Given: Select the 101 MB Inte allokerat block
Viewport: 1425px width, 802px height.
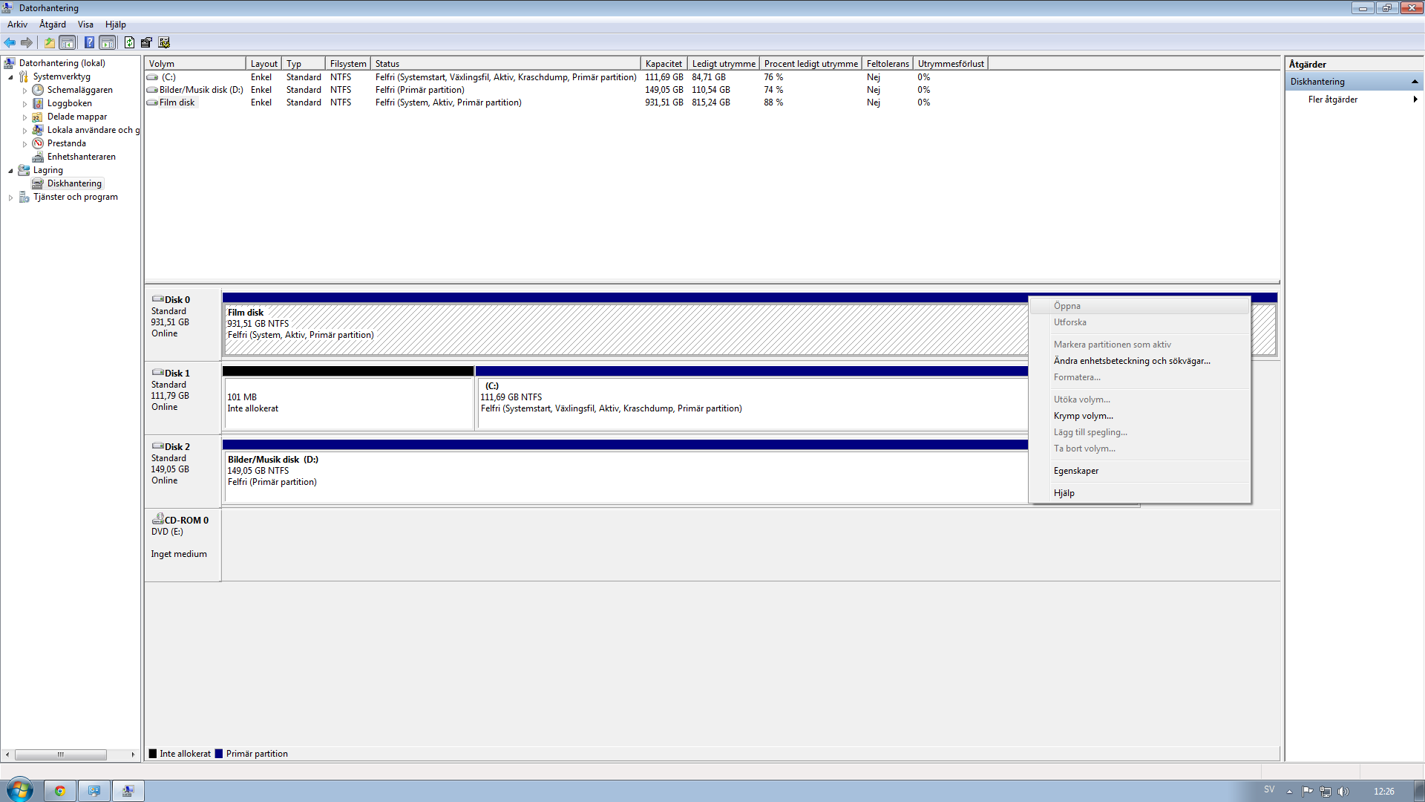Looking at the screenshot, I should point(348,402).
